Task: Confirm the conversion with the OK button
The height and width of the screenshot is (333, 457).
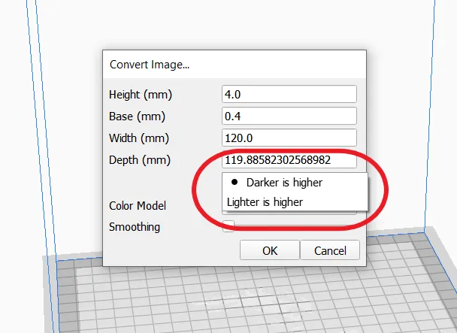Action: click(270, 250)
